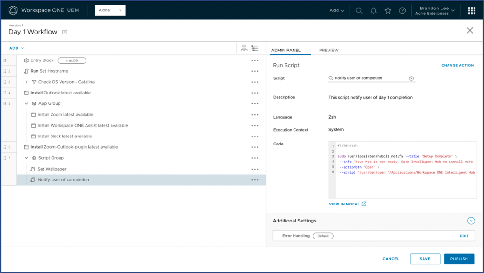
Task: Open more options for Set Wallpaper row
Action: (x=255, y=169)
